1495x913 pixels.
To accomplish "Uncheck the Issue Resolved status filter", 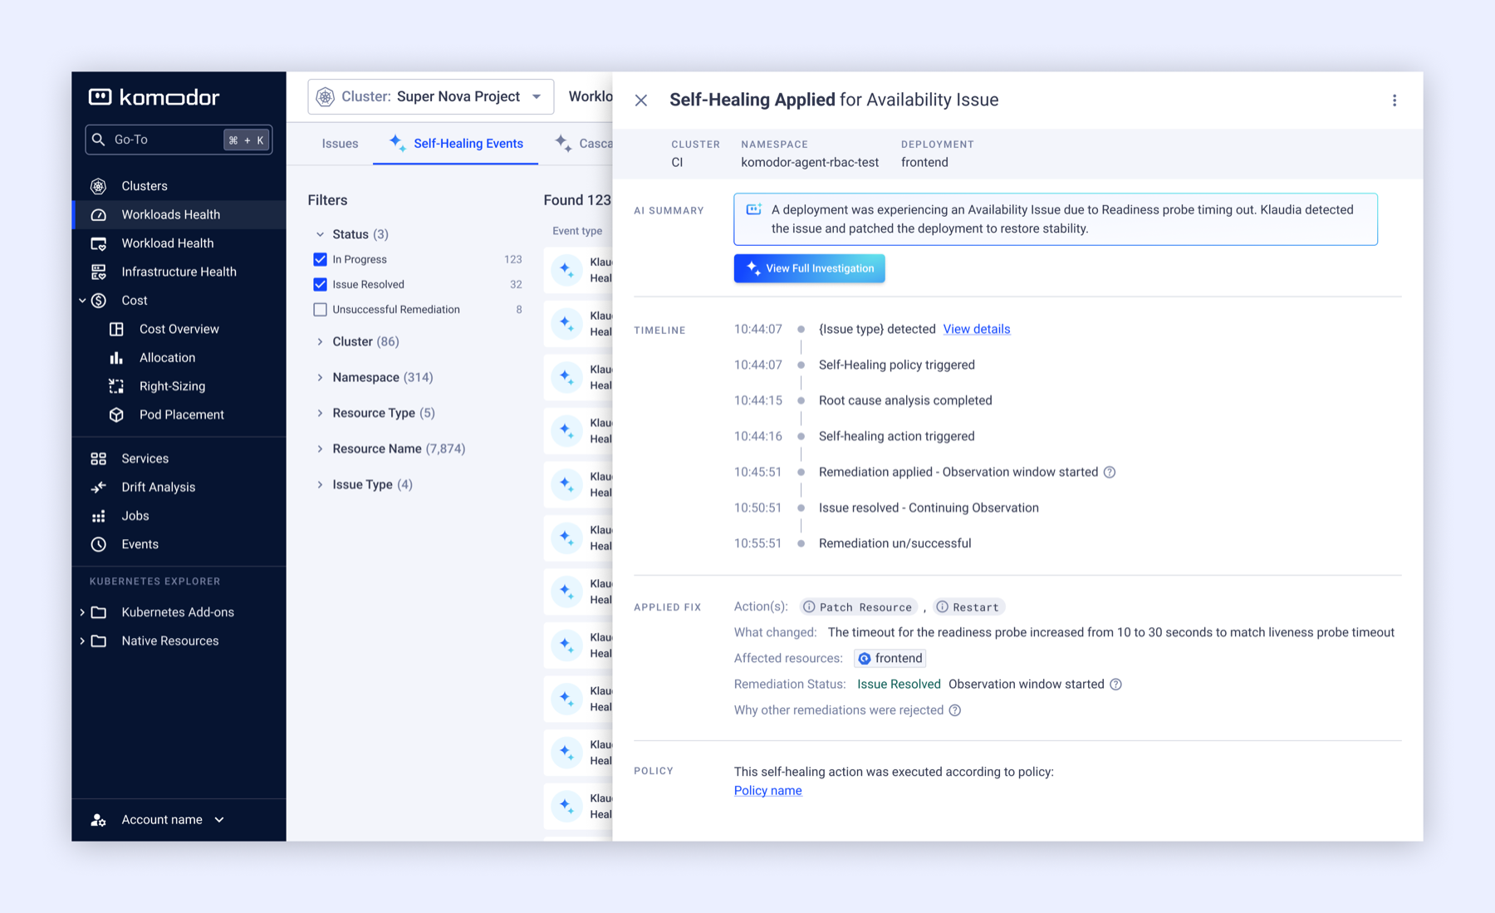I will (x=320, y=284).
